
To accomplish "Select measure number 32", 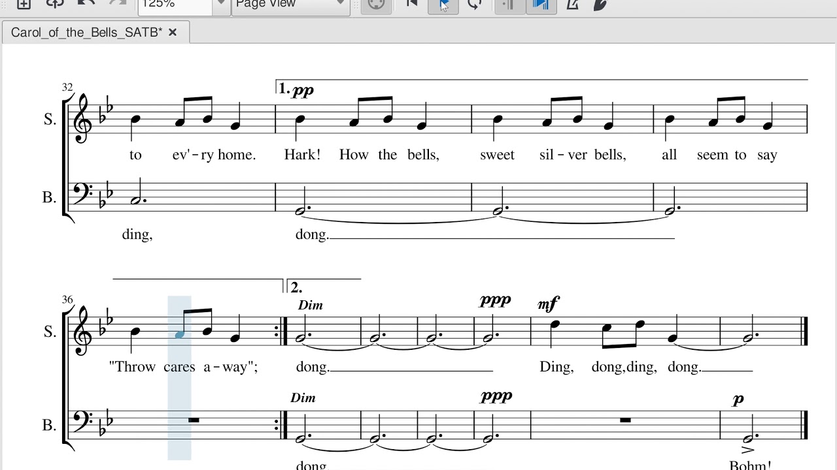I will pos(67,87).
